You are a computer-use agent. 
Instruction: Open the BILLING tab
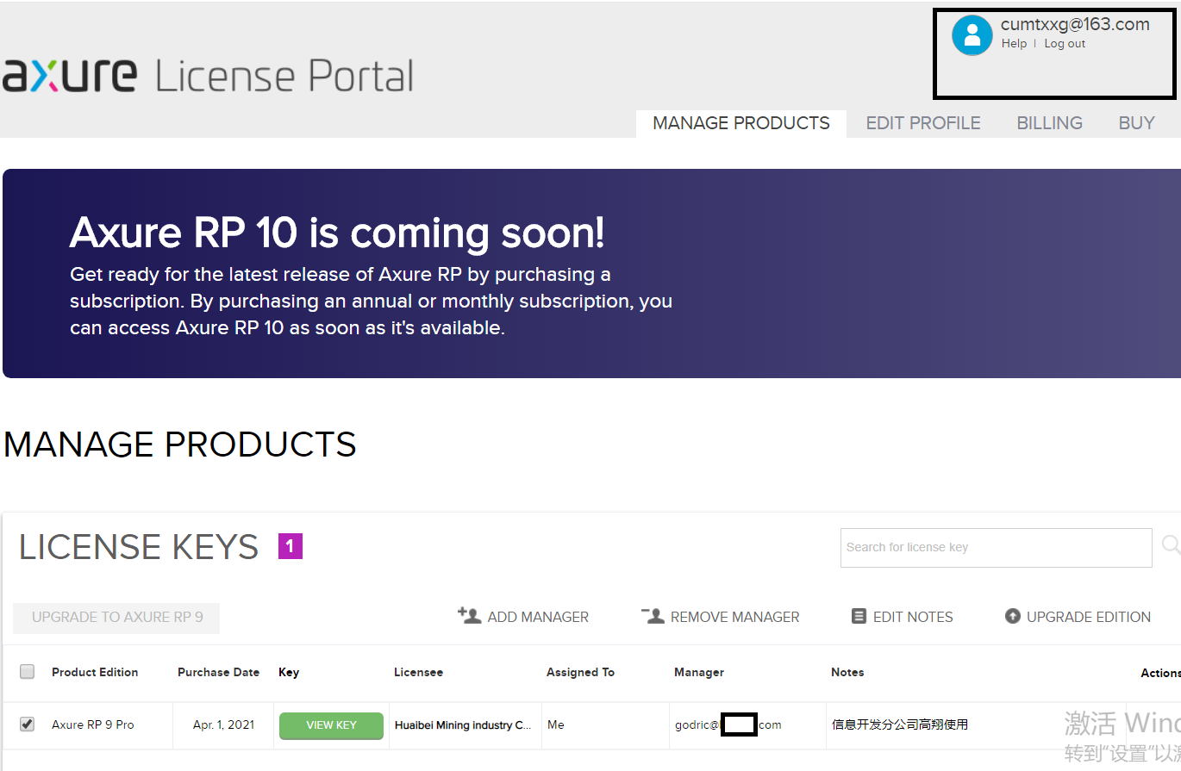point(1049,123)
